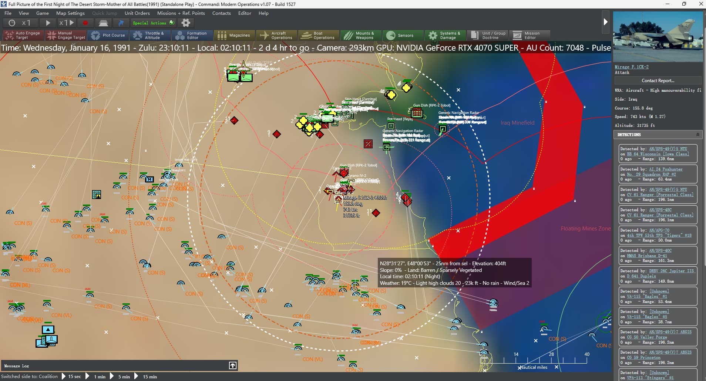Open Boat Operations
The width and height of the screenshot is (706, 381).
tap(319, 35)
